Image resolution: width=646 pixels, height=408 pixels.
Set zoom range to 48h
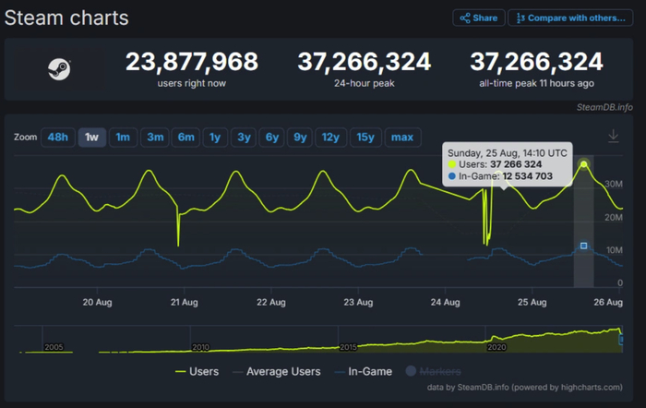pyautogui.click(x=57, y=138)
